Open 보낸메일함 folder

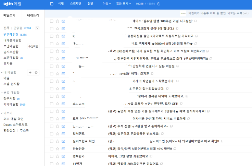coord(11,46)
